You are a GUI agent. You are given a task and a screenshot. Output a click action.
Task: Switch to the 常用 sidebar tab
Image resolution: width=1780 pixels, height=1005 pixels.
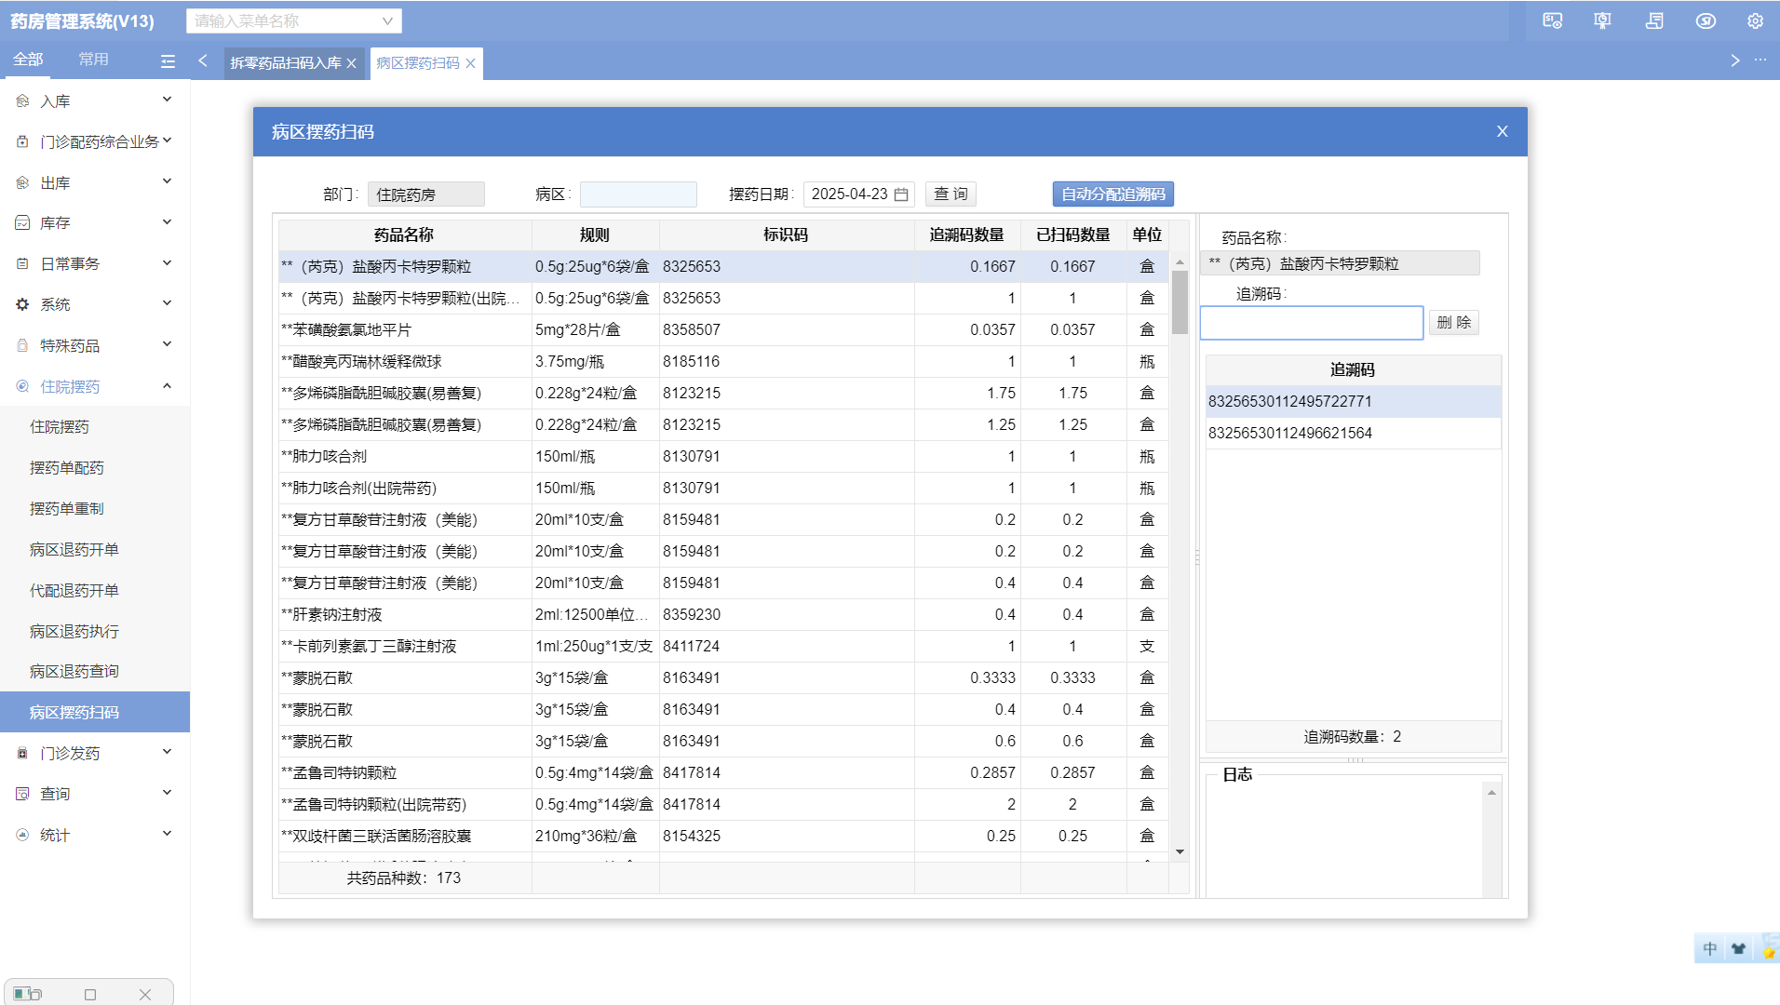coord(93,60)
